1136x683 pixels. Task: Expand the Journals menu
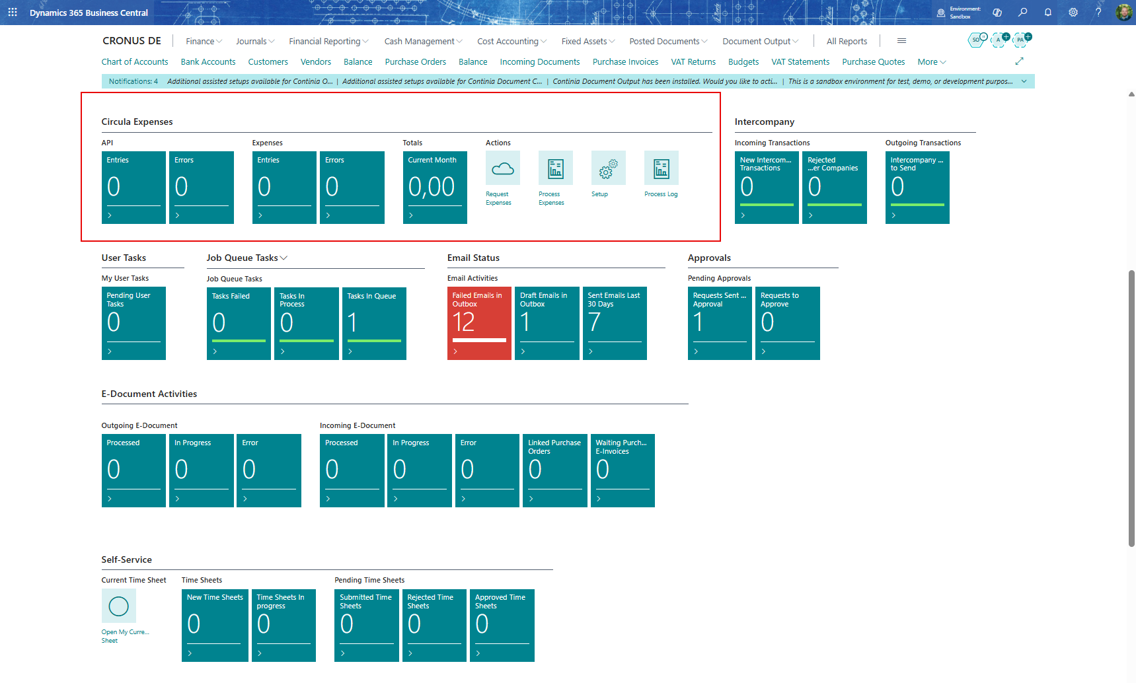coord(255,41)
